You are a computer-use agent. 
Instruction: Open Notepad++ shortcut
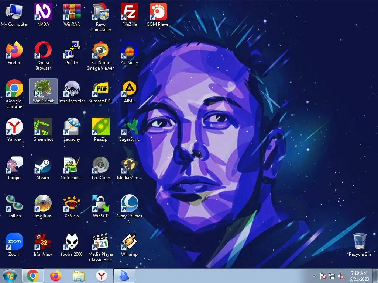click(x=72, y=168)
